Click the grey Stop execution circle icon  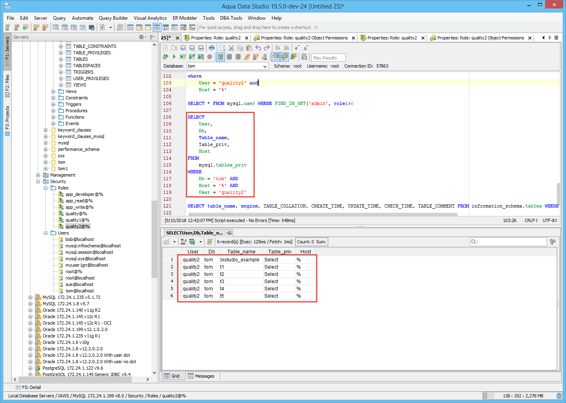(x=210, y=57)
